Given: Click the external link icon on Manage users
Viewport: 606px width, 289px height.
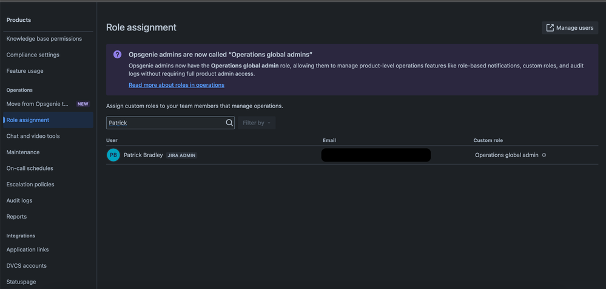Looking at the screenshot, I should (550, 28).
